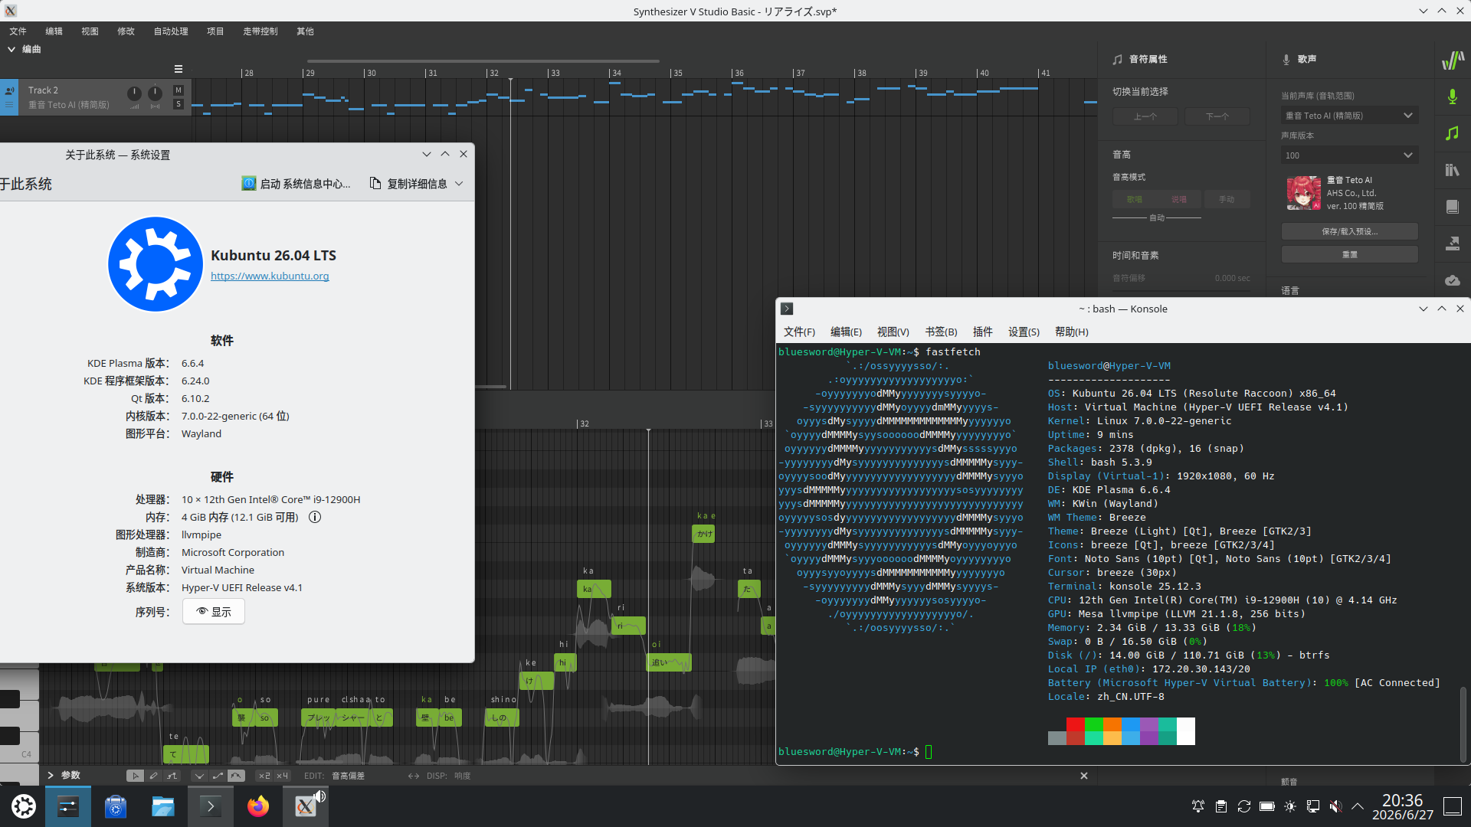The width and height of the screenshot is (1471, 827).
Task: Open the voice database version 100 dropdown
Action: tap(1349, 155)
